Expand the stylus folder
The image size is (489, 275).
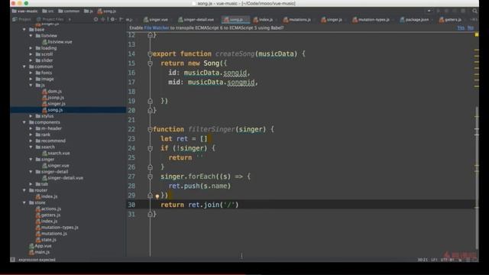click(x=31, y=116)
